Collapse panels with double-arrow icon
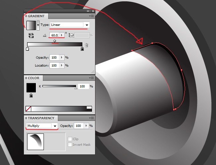Image resolution: width=216 pixels, height=165 pixels. (x=88, y=11)
